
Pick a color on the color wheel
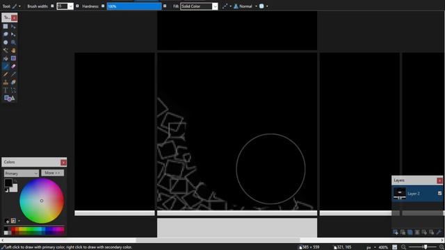click(x=42, y=201)
